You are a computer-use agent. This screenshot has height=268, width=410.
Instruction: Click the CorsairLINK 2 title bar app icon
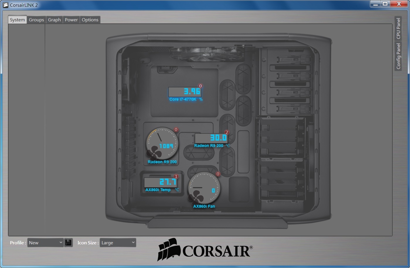point(5,5)
